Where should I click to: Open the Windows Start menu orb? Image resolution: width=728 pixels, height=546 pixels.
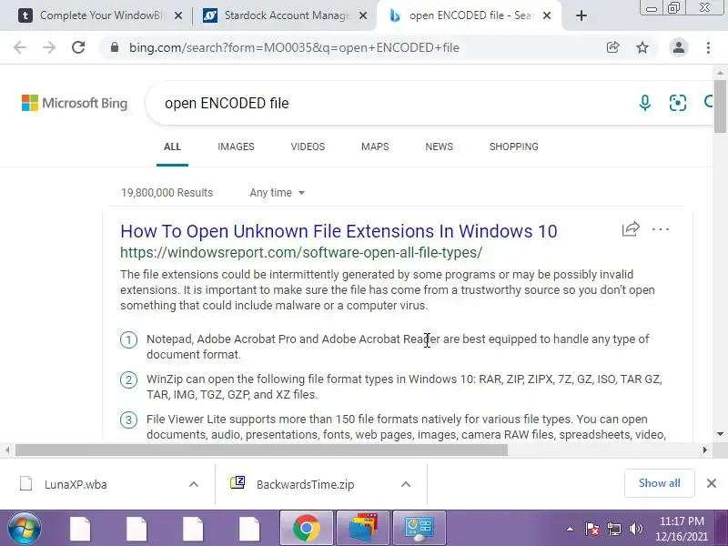coord(25,529)
